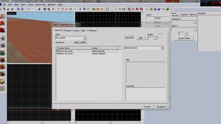The image size is (221, 124).
Task: Click the red circular radius cull icon
Action: coord(102,9)
